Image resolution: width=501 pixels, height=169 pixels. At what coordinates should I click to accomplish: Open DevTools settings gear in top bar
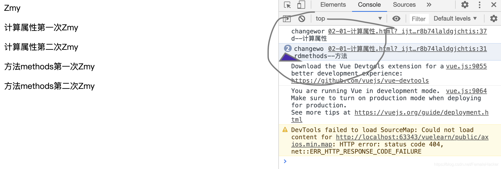click(465, 5)
